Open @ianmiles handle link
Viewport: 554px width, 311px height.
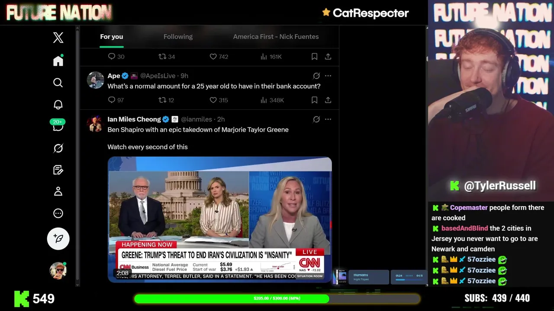[196, 119]
